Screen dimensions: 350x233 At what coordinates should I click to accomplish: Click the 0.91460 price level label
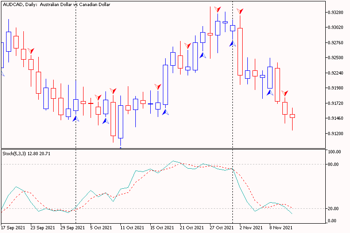coord(336,118)
